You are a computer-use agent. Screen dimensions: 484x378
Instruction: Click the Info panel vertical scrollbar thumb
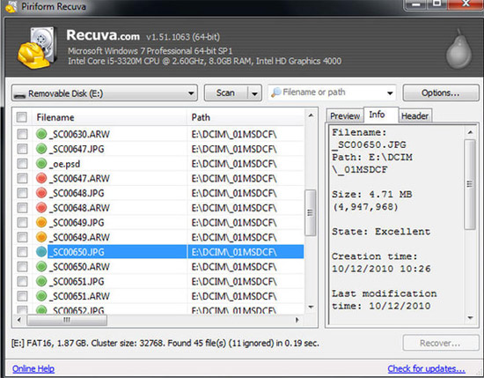click(470, 184)
